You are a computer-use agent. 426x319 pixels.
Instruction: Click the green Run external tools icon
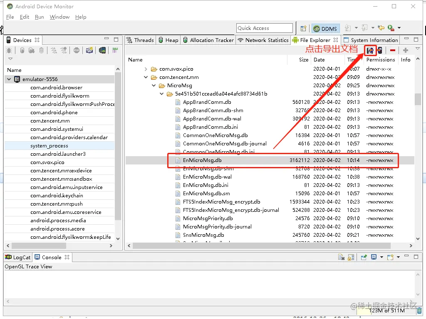tap(391, 28)
